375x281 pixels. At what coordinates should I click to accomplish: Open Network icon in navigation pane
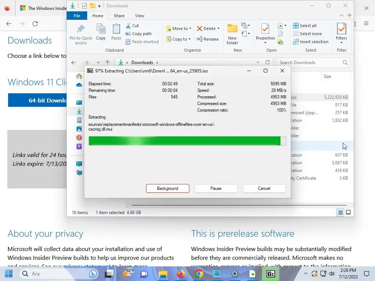pyautogui.click(x=79, y=173)
